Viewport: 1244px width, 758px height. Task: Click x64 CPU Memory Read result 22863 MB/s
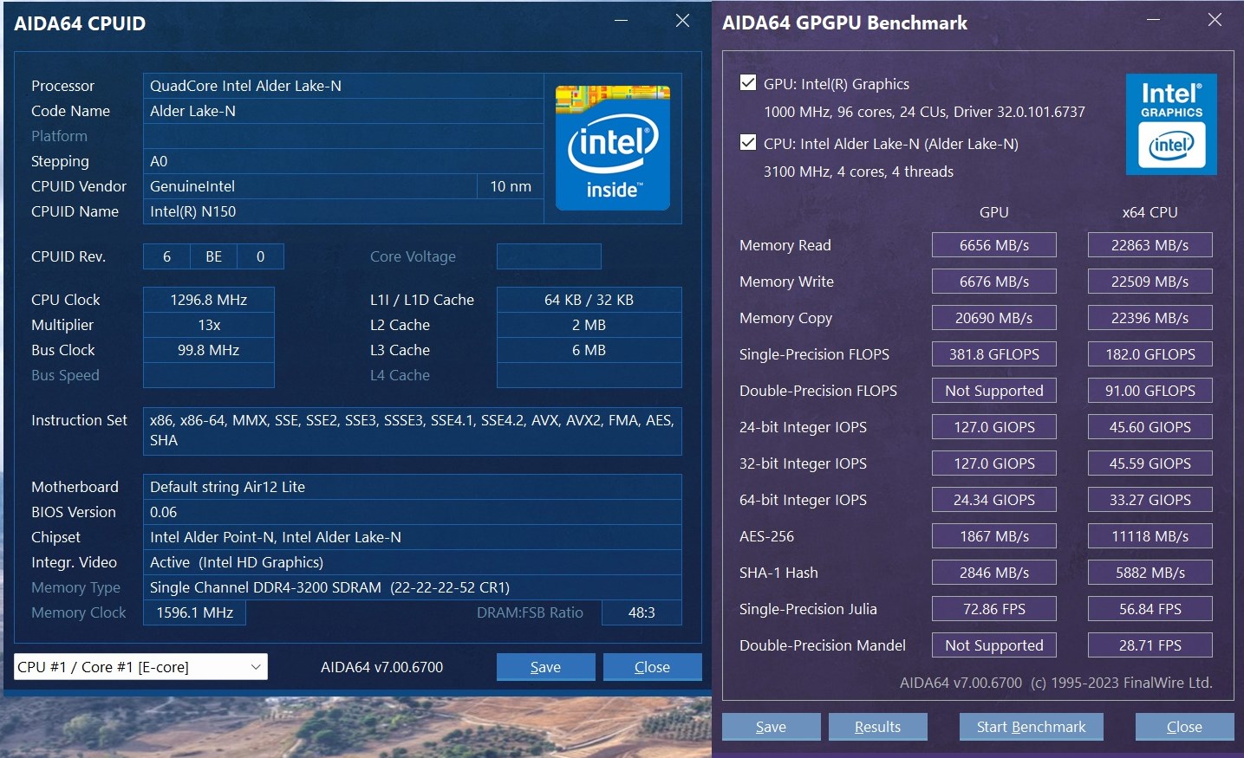click(x=1150, y=245)
